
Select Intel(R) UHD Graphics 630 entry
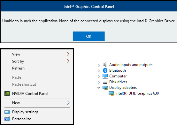[137, 93]
